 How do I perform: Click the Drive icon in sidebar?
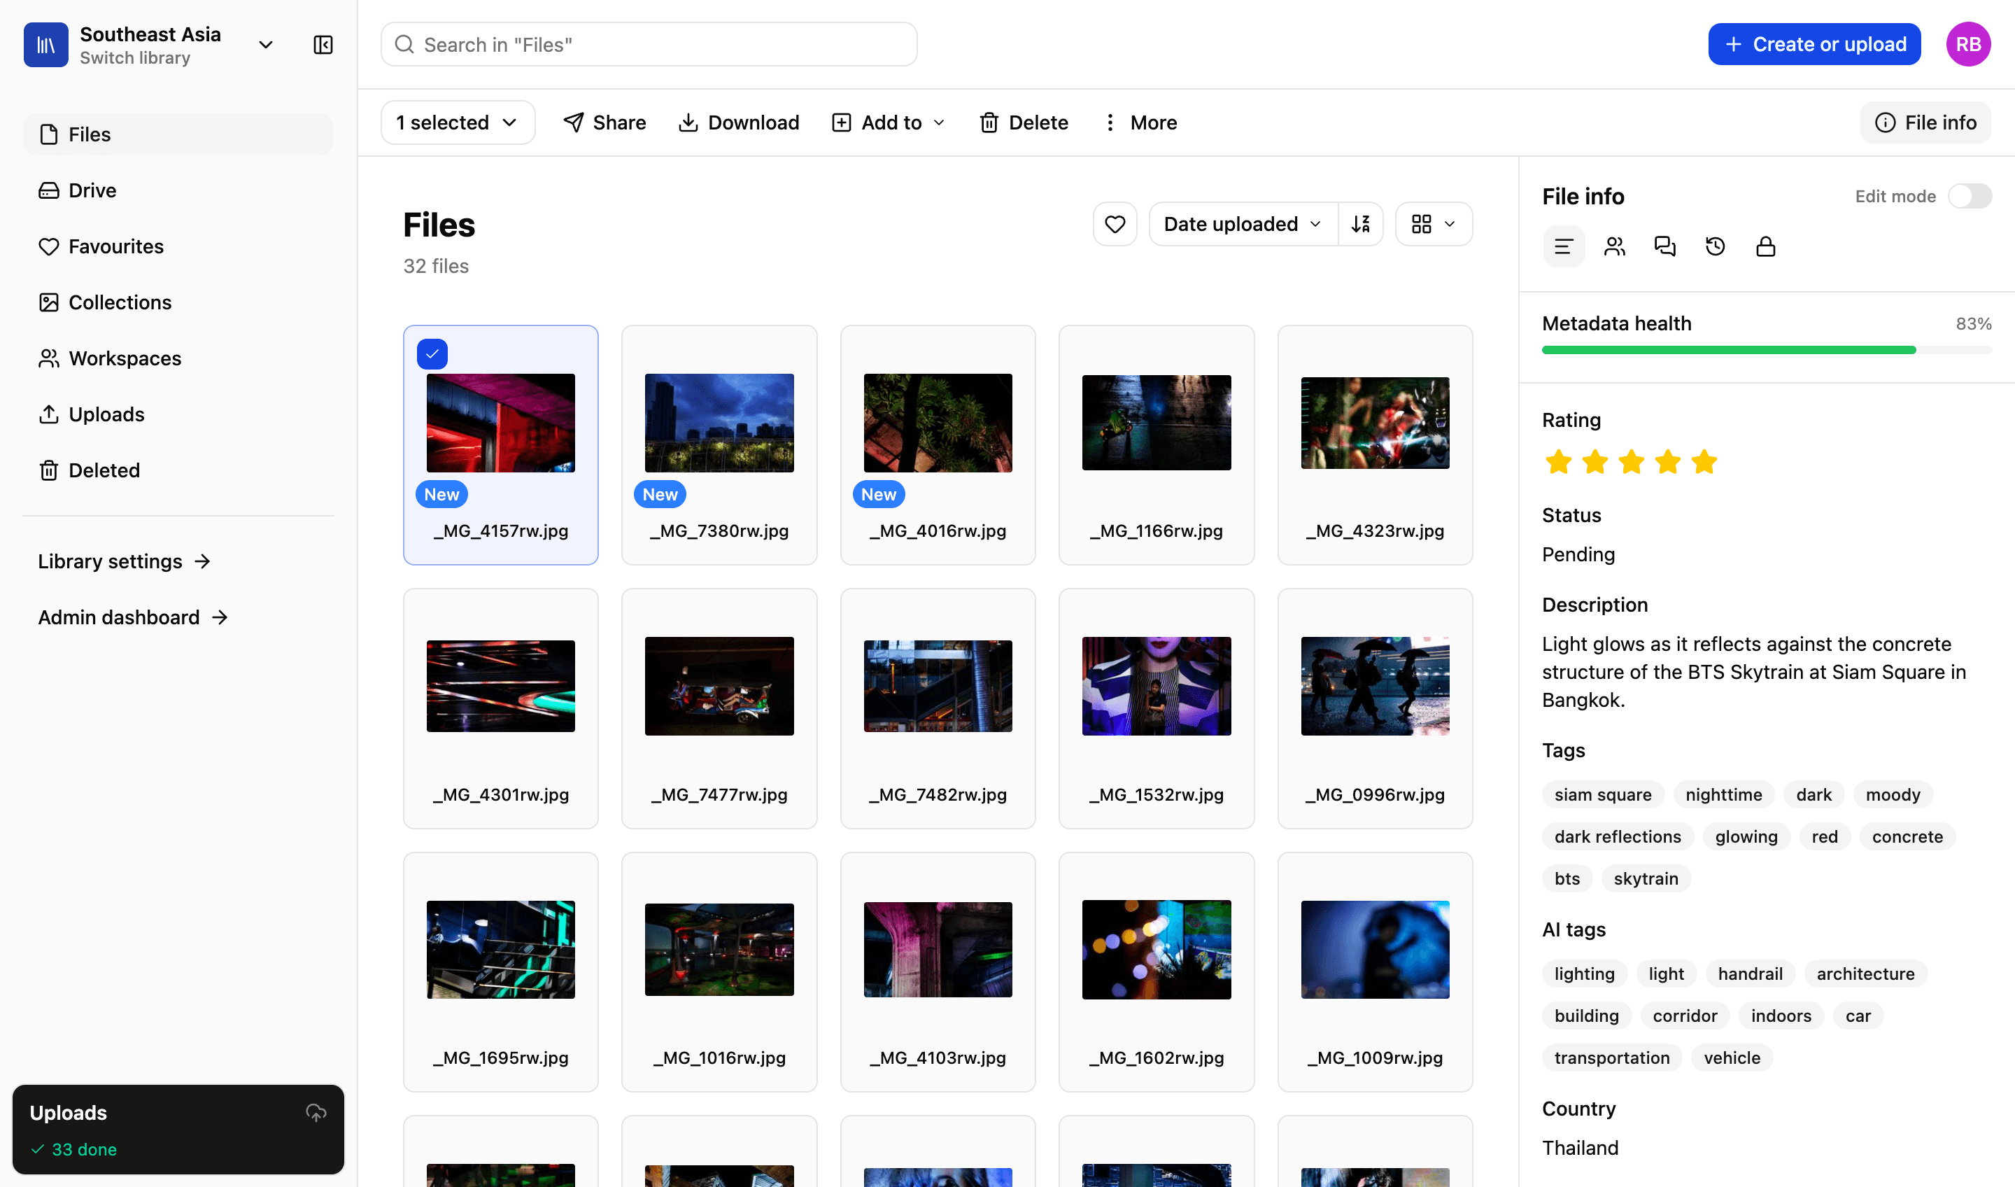click(x=49, y=190)
